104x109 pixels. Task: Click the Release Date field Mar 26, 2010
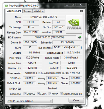click(31, 32)
